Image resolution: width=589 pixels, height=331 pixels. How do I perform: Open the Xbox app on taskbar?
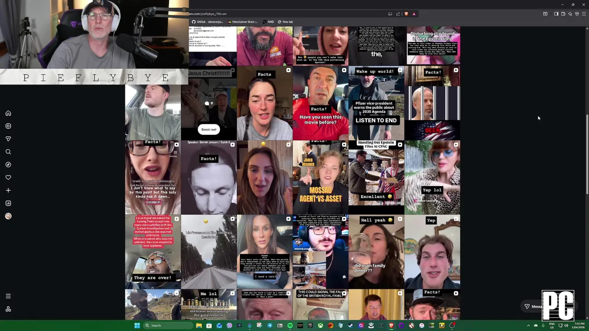[x=320, y=325]
